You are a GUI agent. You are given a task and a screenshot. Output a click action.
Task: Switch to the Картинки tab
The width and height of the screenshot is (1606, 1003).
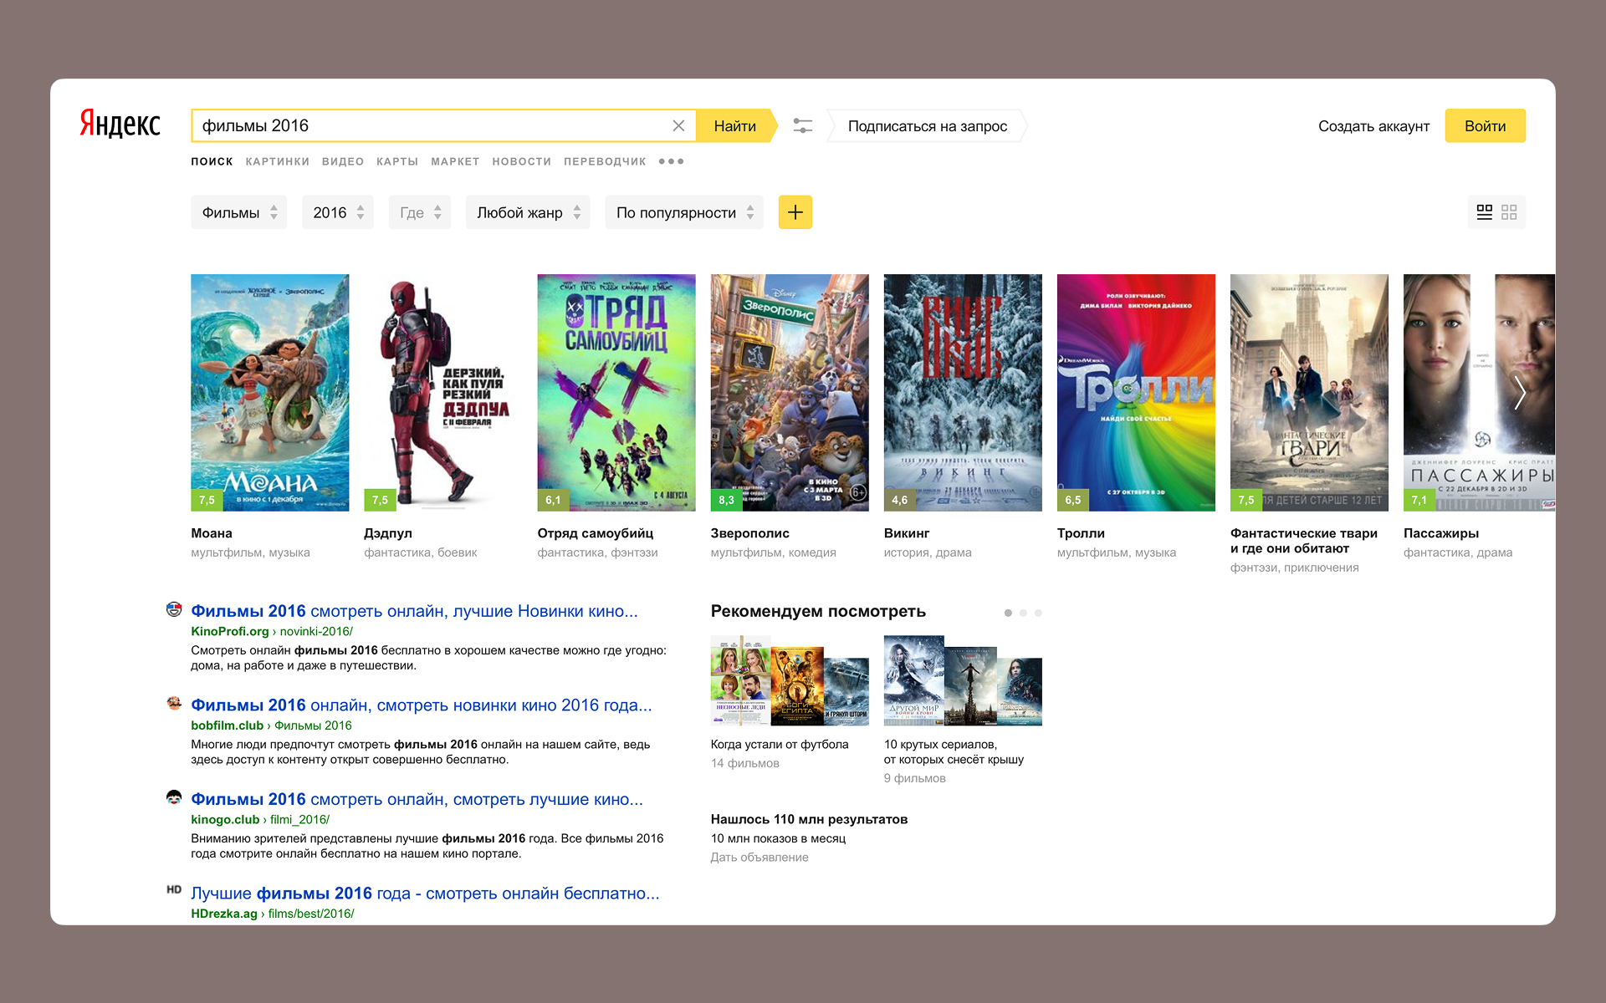(x=278, y=161)
